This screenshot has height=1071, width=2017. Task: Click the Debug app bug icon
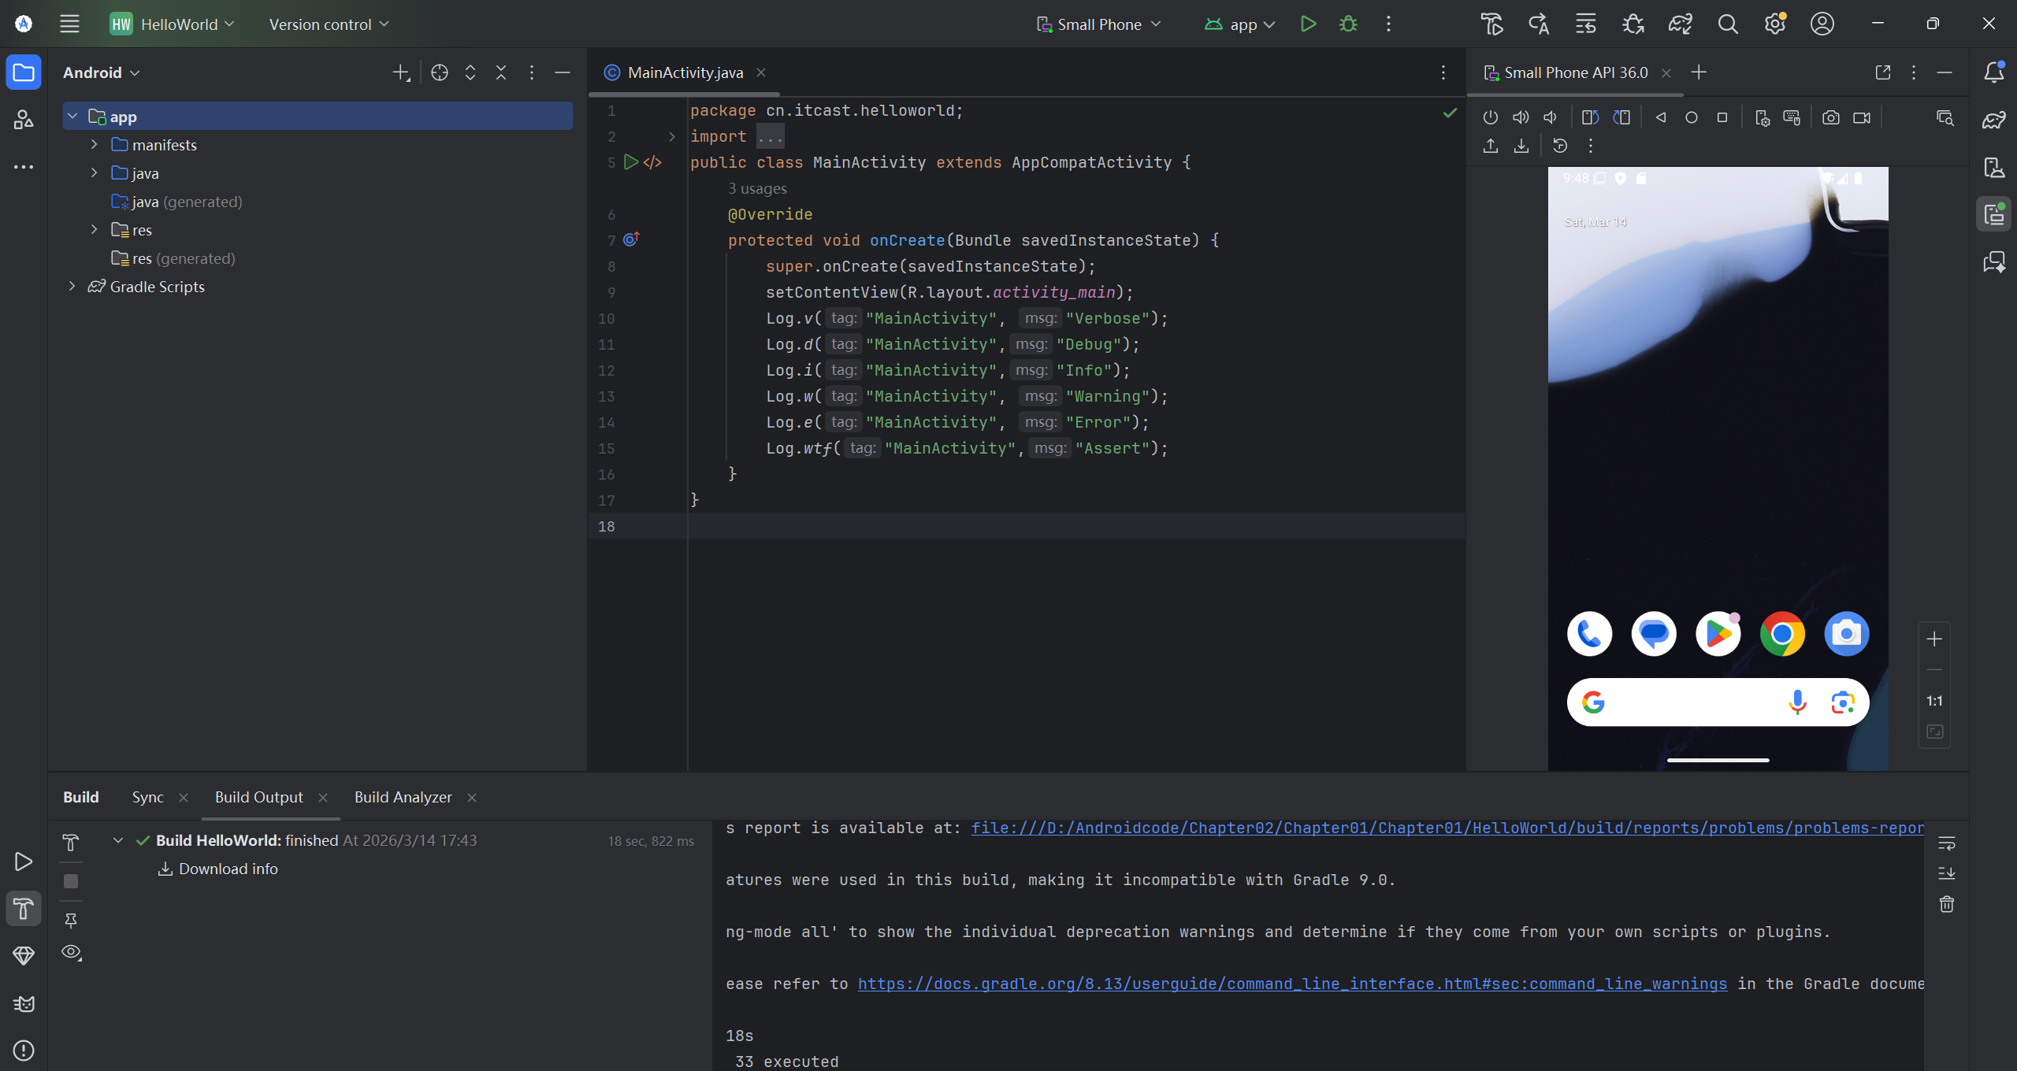pos(1348,24)
